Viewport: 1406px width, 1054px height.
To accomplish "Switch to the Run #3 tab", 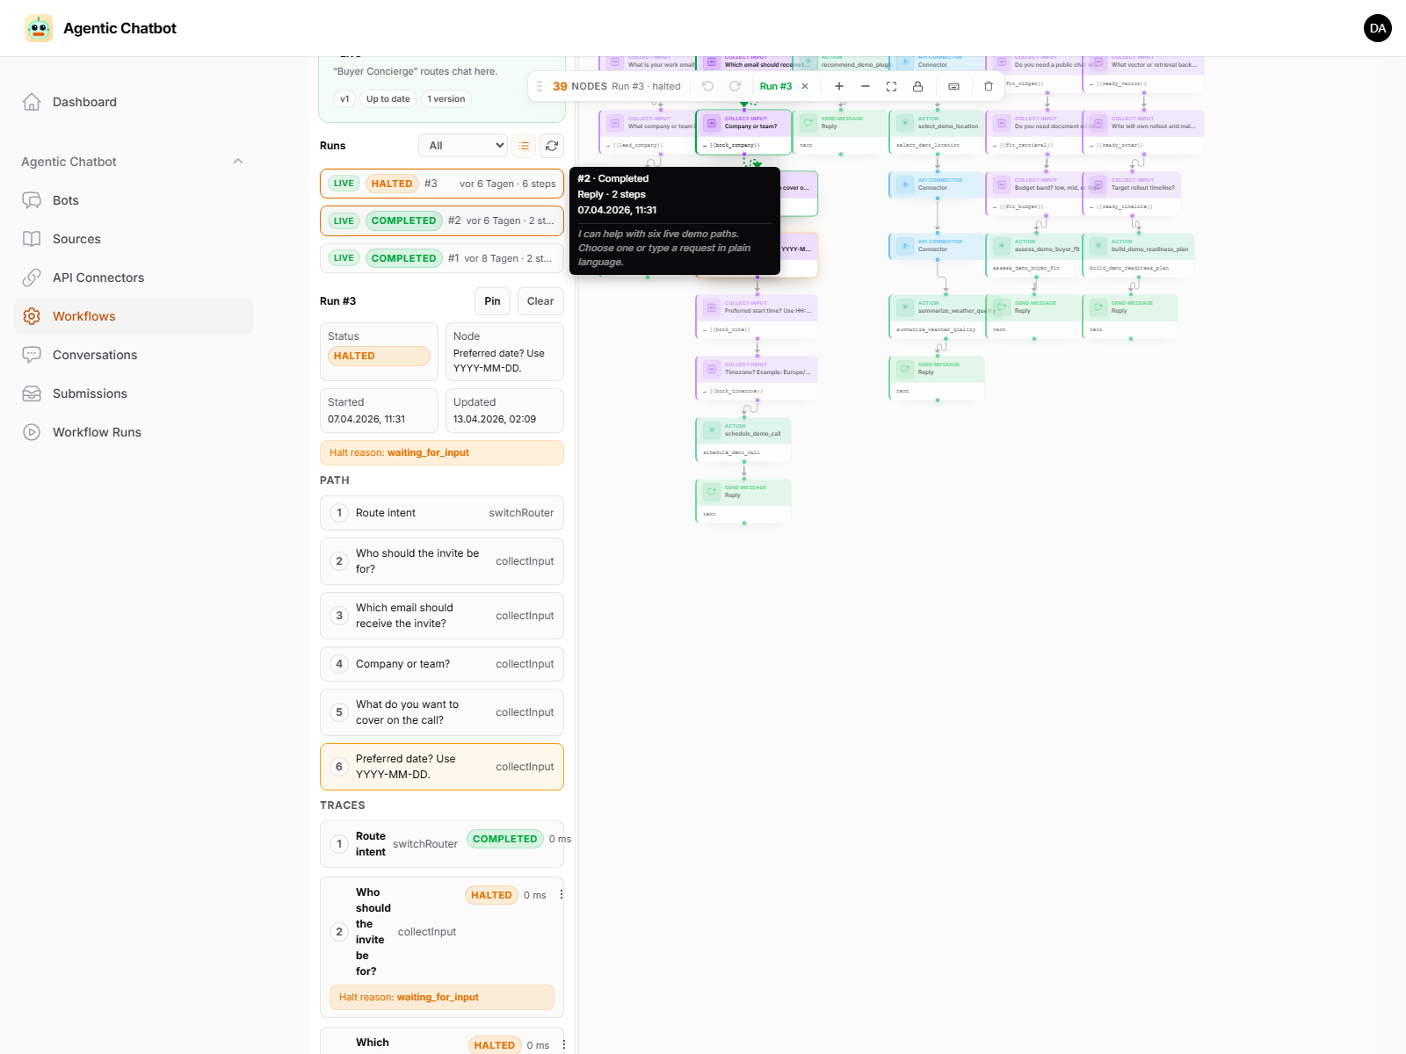I will [775, 86].
